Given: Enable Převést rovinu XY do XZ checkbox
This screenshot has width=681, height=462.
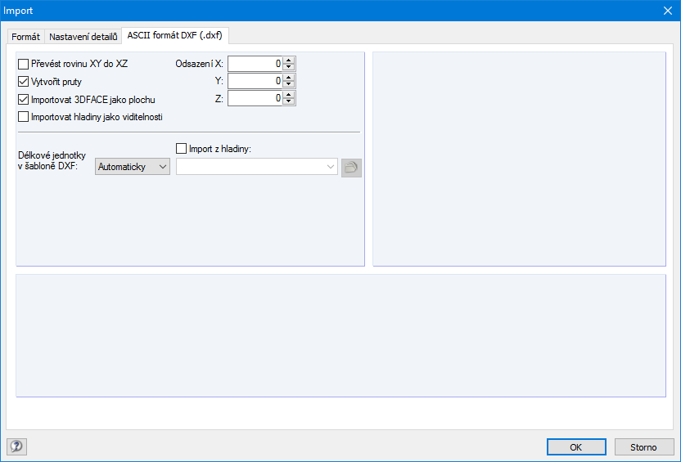Looking at the screenshot, I should [x=24, y=65].
